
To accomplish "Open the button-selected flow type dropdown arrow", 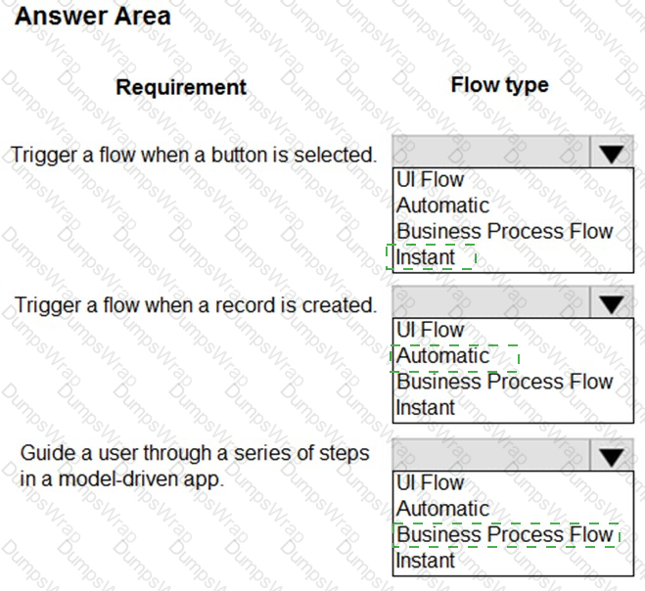I will [612, 154].
